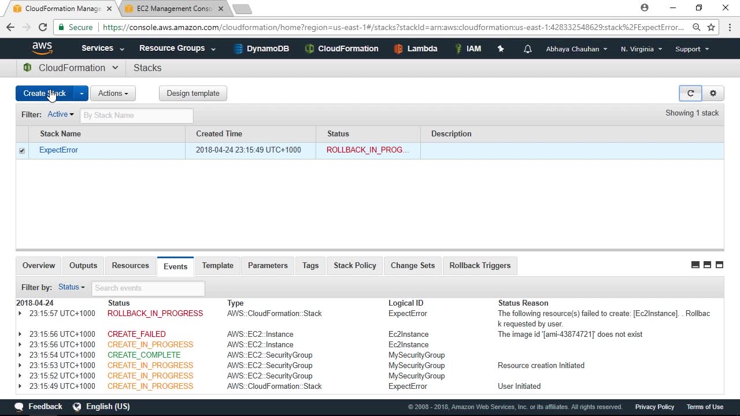Open the Abhaya Chauhan account menu
This screenshot has height=416, width=740.
click(577, 49)
